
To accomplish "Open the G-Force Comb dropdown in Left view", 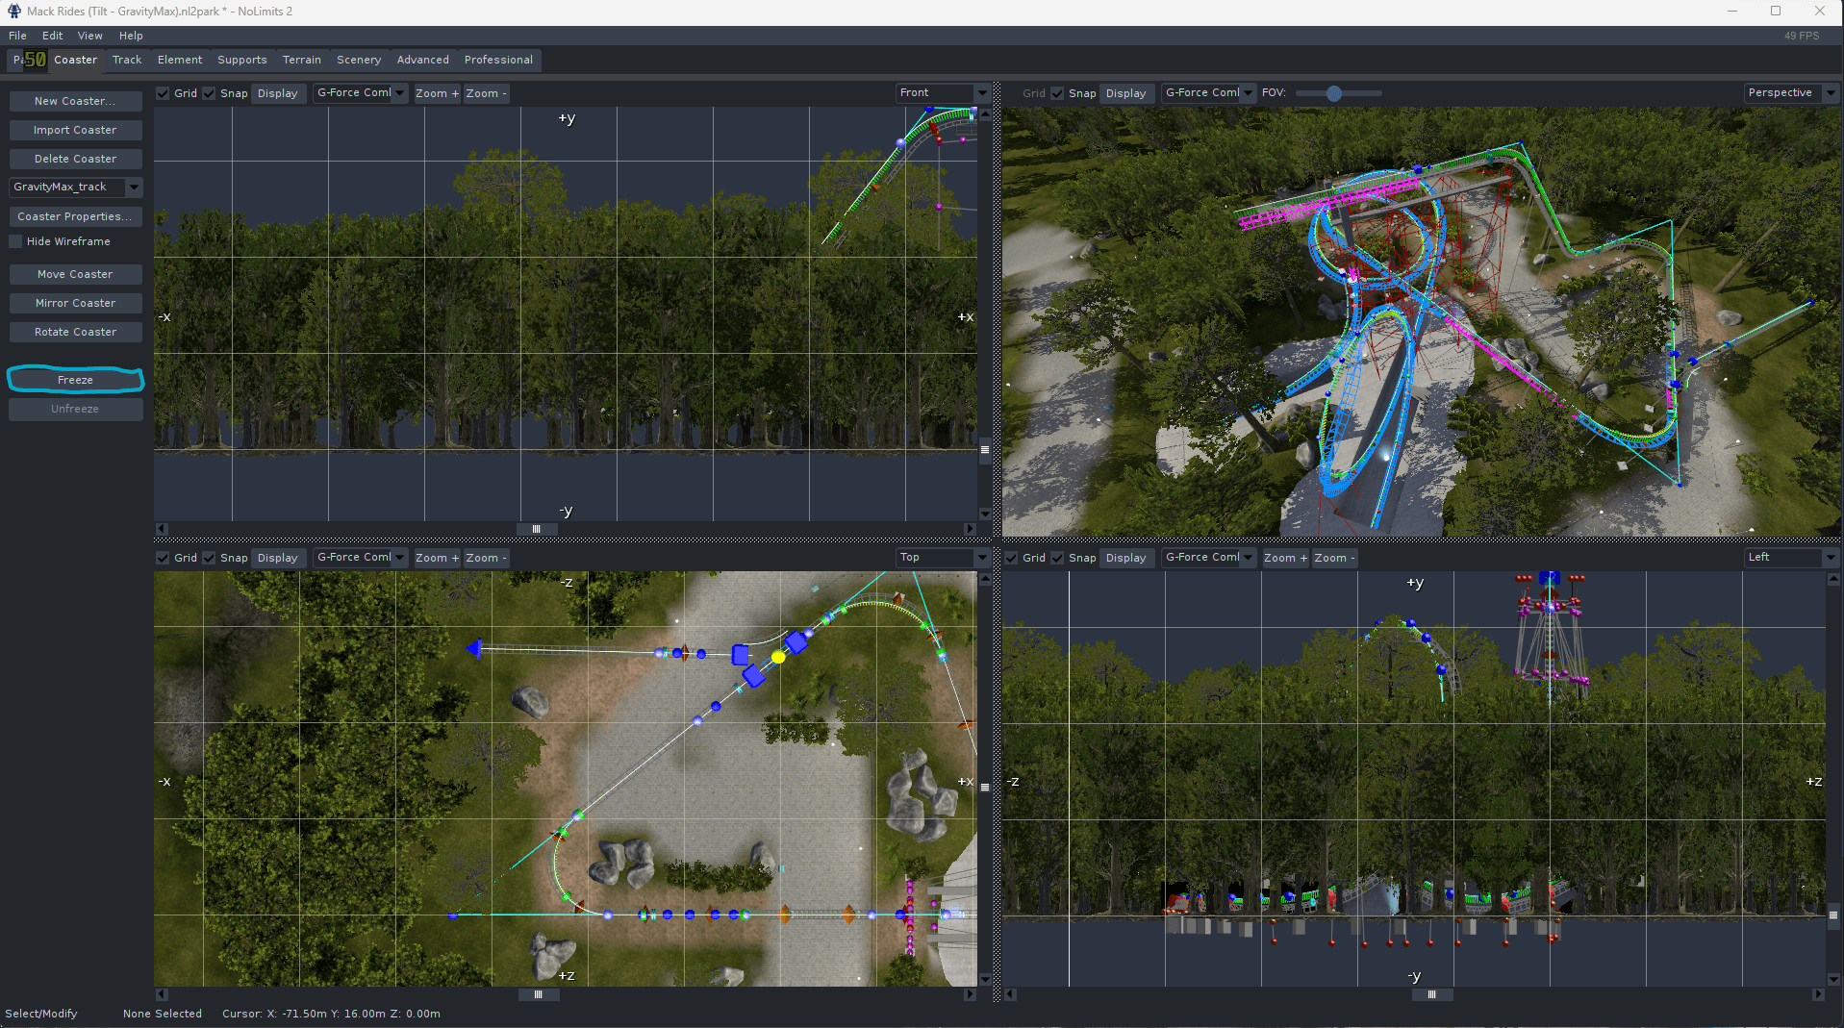I will pos(1209,558).
